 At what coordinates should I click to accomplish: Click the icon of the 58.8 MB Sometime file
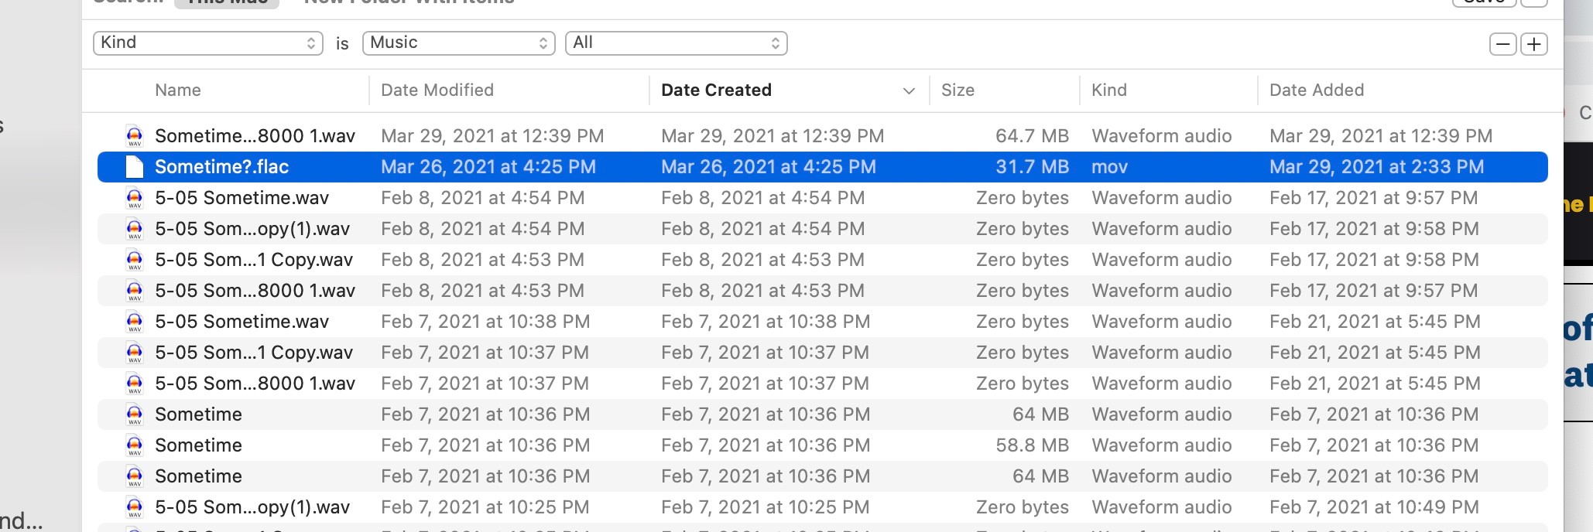click(x=134, y=445)
